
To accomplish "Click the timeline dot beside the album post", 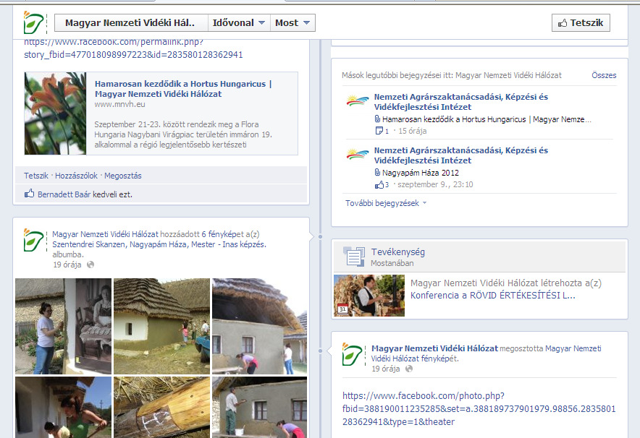I will 320,236.
